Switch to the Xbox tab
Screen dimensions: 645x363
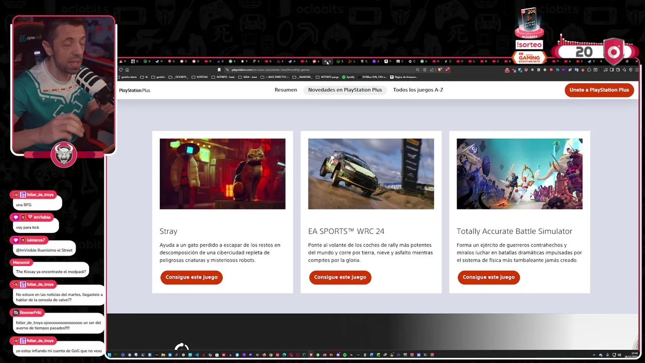[340, 61]
